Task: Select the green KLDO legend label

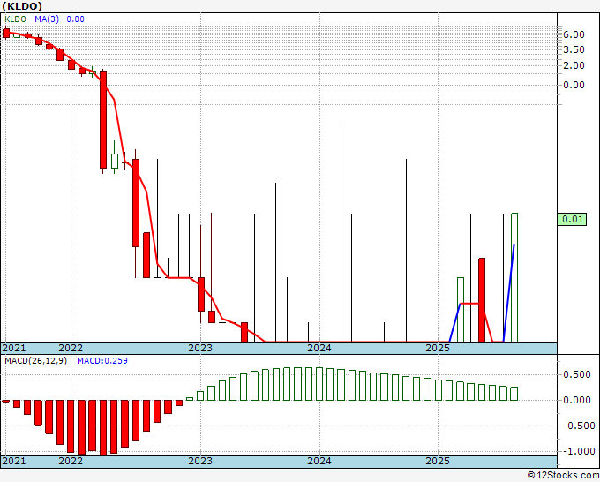Action: [x=15, y=19]
